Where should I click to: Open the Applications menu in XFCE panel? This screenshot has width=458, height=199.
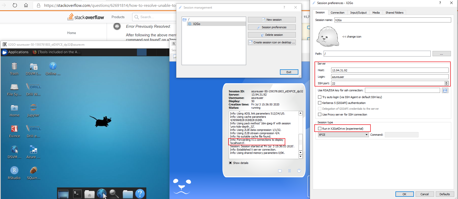point(16,52)
